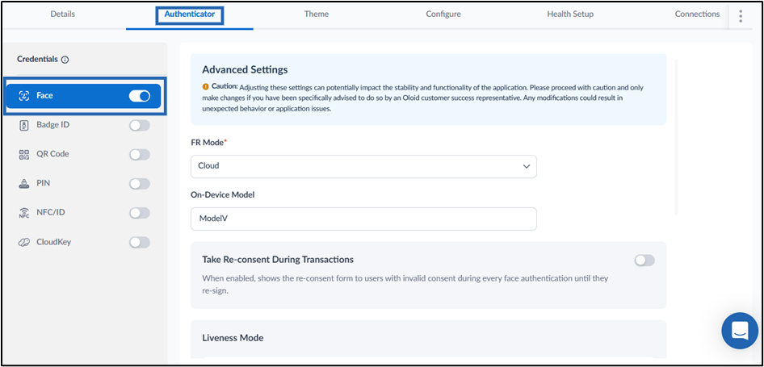This screenshot has height=367, width=764.
Task: Enable the QR Code toggle
Action: 140,154
